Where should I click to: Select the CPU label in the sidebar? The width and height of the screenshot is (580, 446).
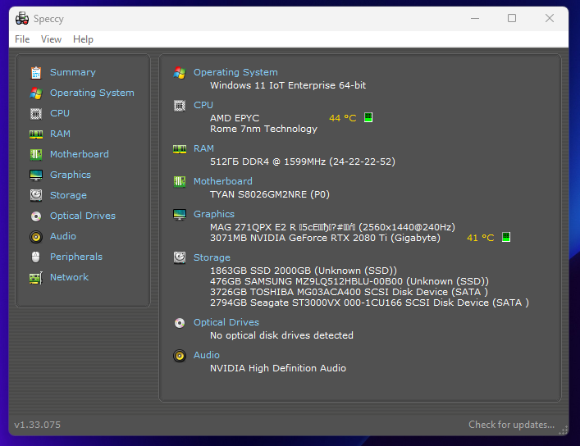60,113
